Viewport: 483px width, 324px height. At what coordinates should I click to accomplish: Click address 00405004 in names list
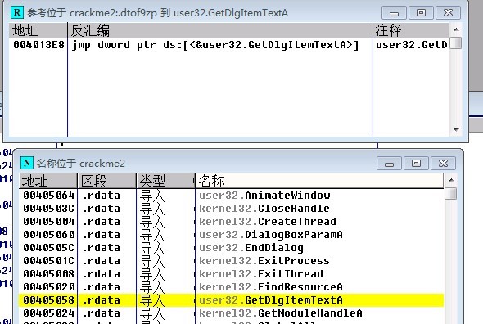[x=48, y=222]
